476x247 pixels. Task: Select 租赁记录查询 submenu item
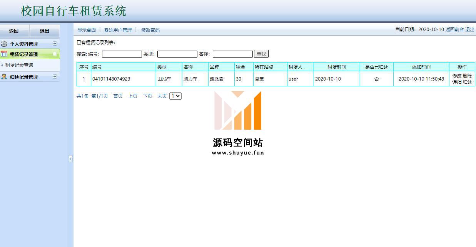coord(19,65)
